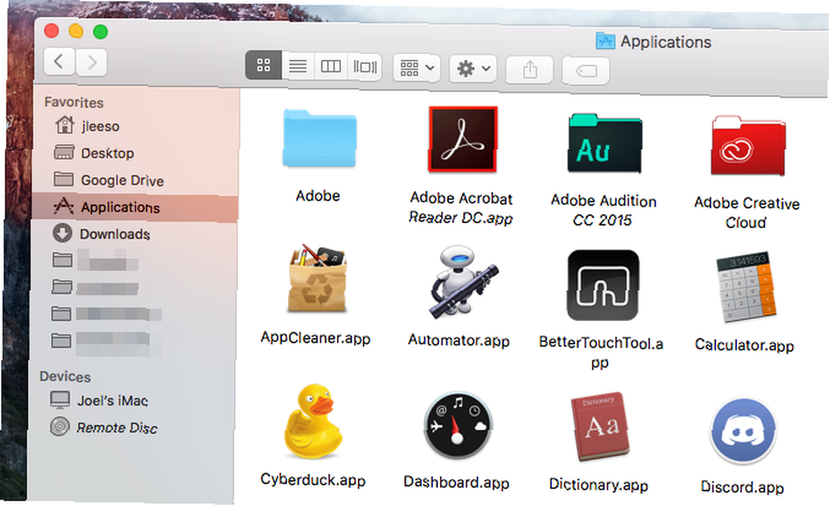The image size is (830, 517).
Task: Select the Automator robot icon
Action: click(462, 282)
